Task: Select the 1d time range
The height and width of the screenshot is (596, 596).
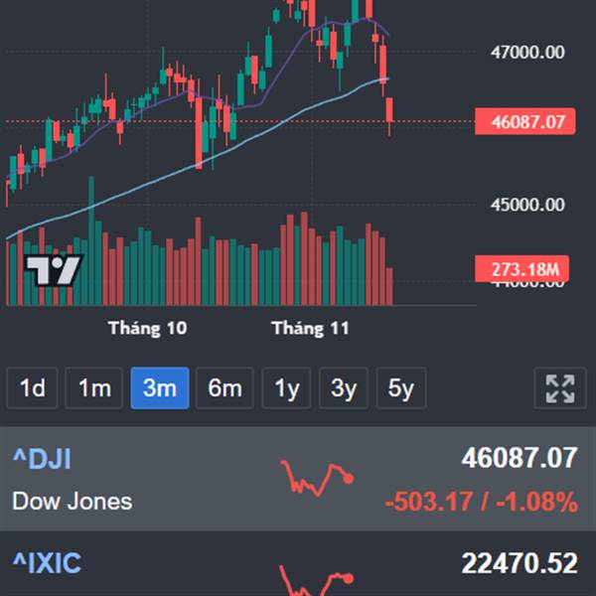Action: coord(33,388)
